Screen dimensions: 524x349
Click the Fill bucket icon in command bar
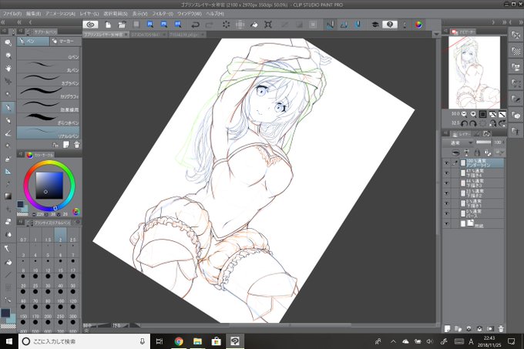(254, 25)
